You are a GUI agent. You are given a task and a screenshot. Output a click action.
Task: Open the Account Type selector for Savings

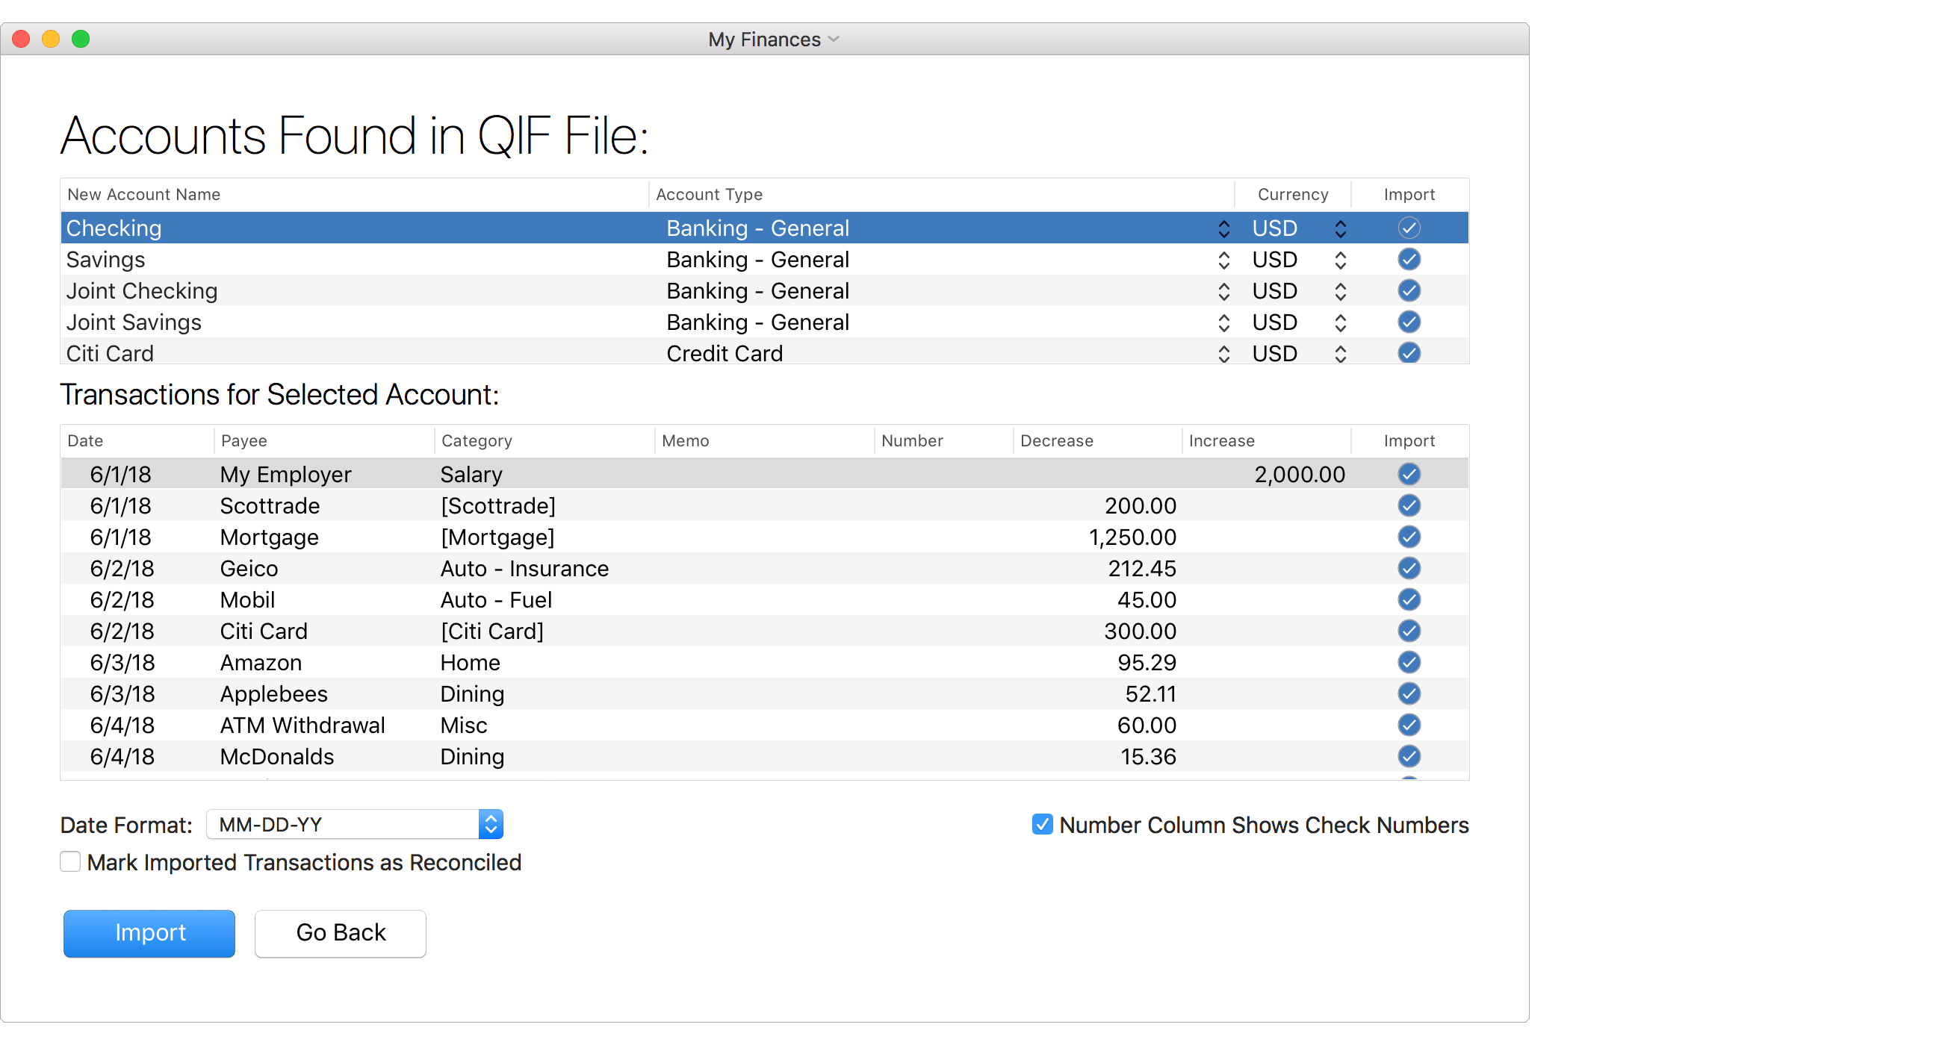click(1223, 259)
